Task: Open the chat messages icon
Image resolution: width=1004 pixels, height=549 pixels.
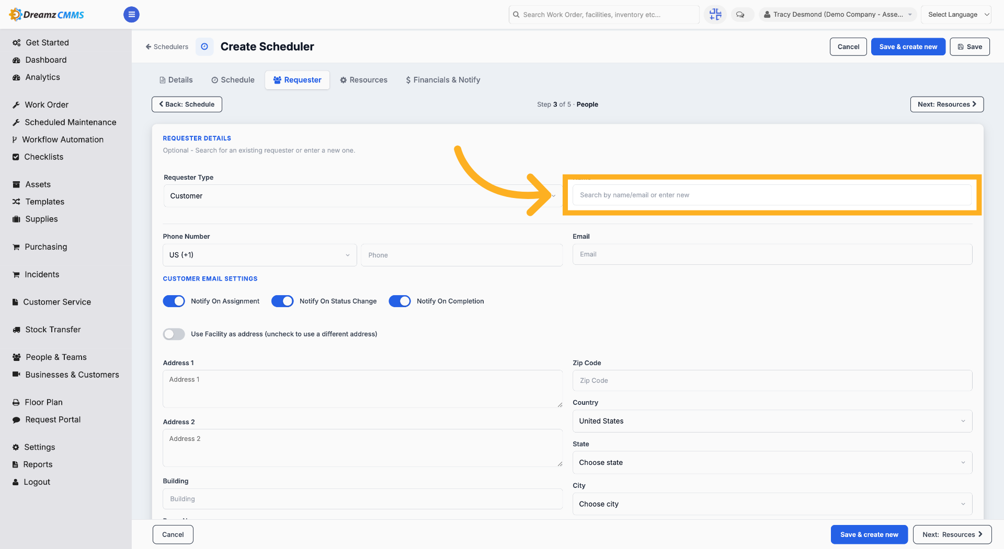Action: [740, 15]
